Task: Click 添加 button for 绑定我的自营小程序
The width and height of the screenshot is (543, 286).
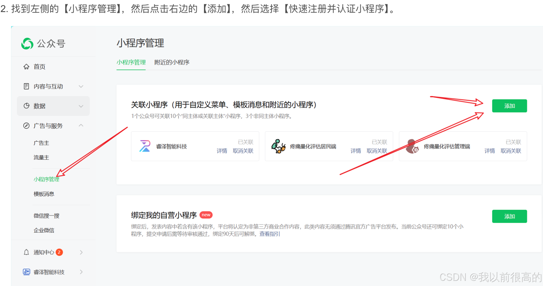Action: [x=509, y=216]
